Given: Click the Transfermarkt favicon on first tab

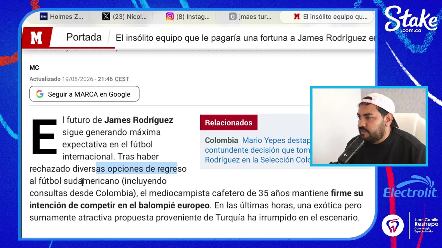Looking at the screenshot, I should coord(44,17).
